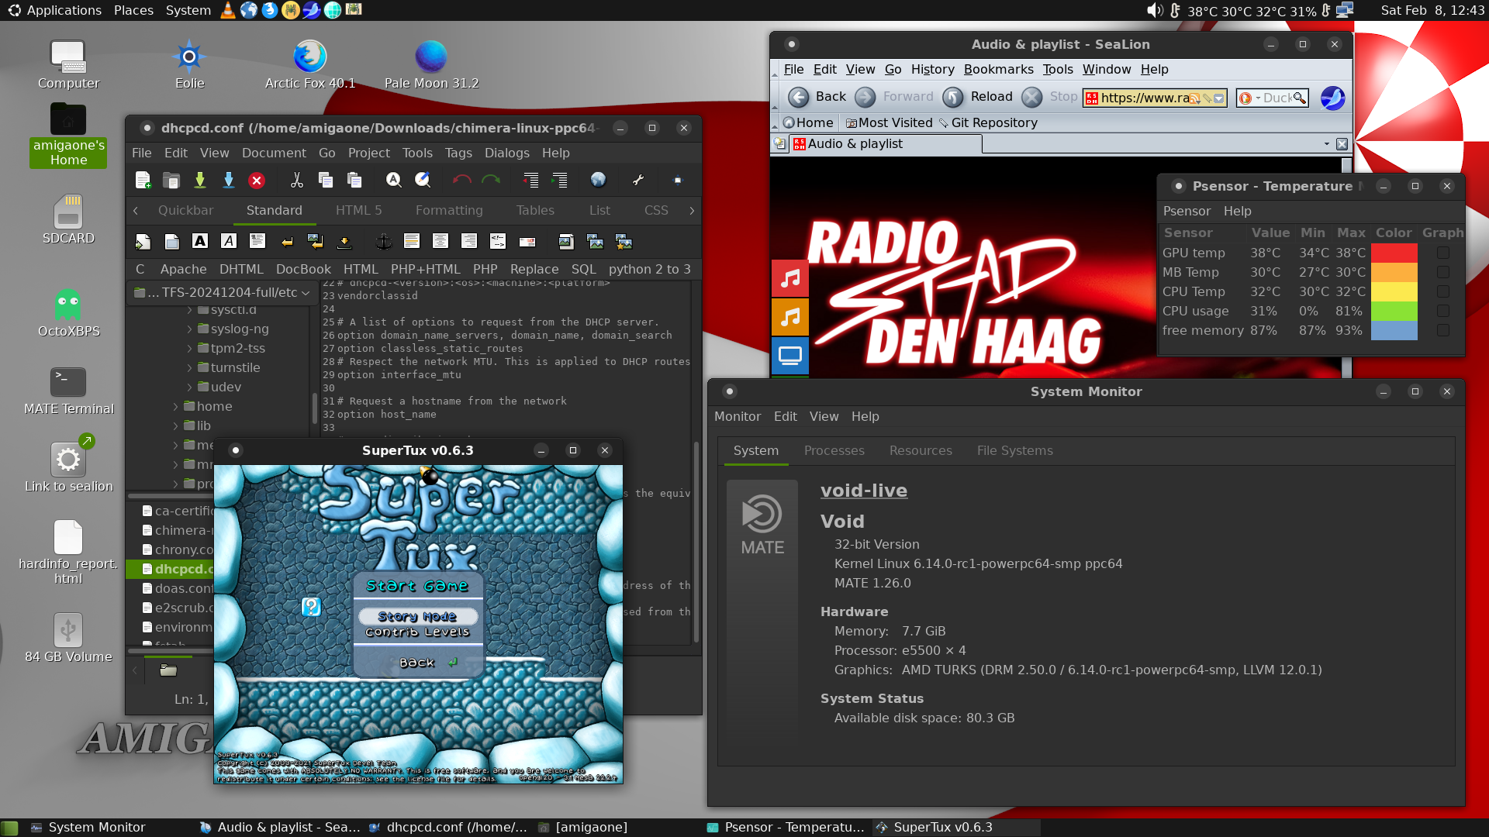Click the Paste clipboard icon in Bluefish
The width and height of the screenshot is (1489, 837).
(x=354, y=180)
